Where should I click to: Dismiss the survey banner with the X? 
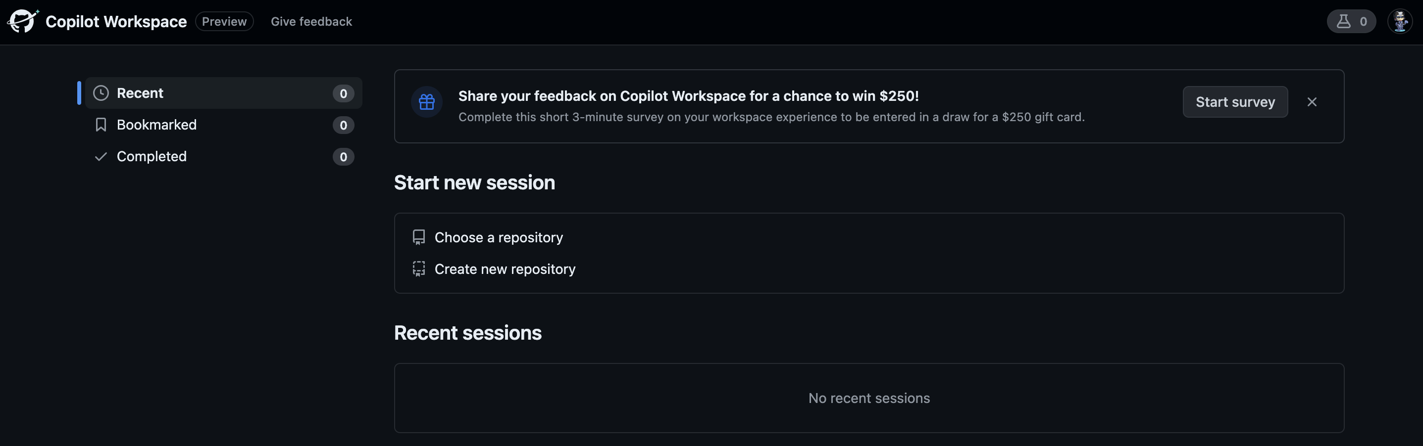pyautogui.click(x=1312, y=102)
